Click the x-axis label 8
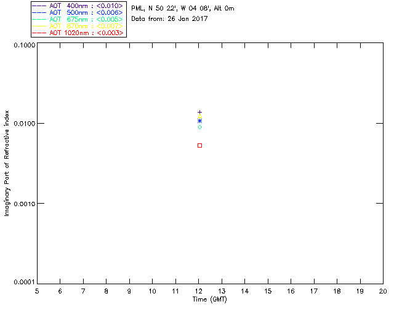This screenshot has width=394, height=315. pos(107,291)
